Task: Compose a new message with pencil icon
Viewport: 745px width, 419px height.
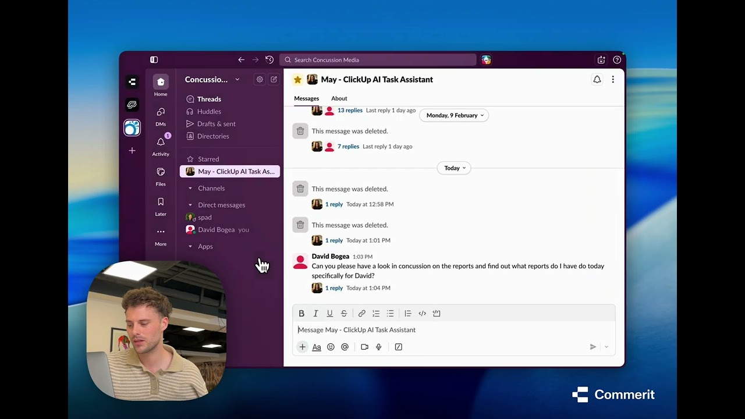Action: 274,79
